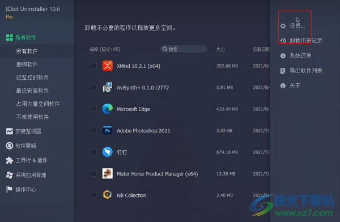
Task: Click the 搜索 search input field
Action: coord(184,49)
